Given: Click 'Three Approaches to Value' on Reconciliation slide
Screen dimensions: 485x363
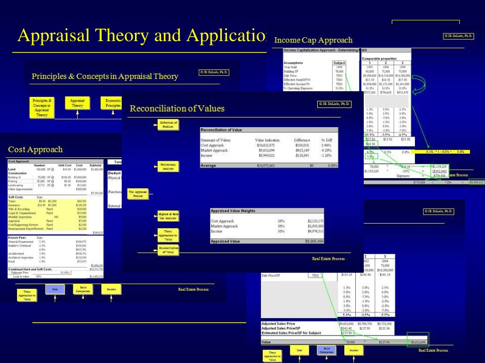Looking at the screenshot, I should tap(168, 235).
